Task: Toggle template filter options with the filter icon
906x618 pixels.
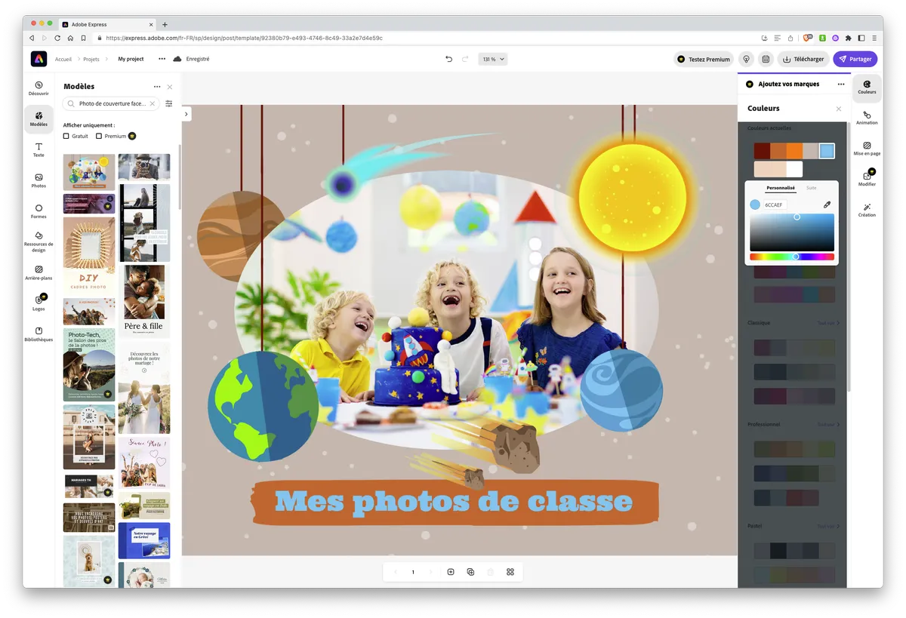Action: 169,103
